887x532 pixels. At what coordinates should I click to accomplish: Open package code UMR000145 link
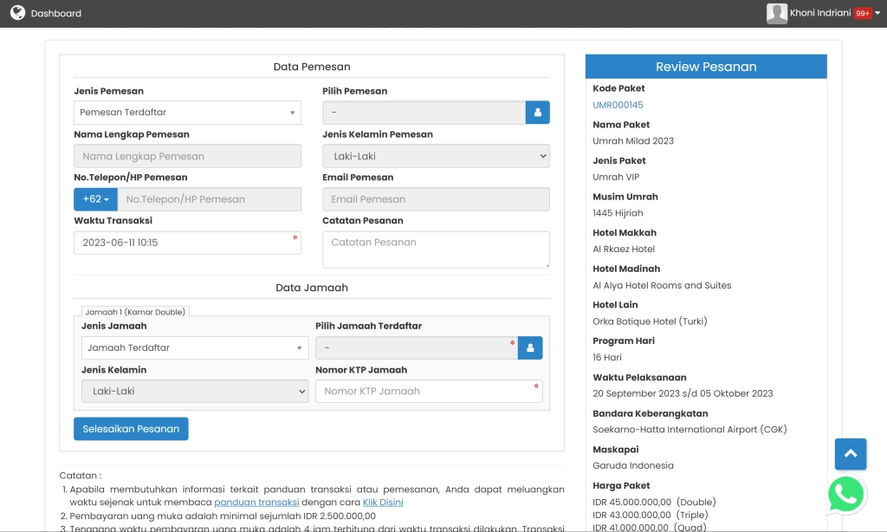point(618,105)
